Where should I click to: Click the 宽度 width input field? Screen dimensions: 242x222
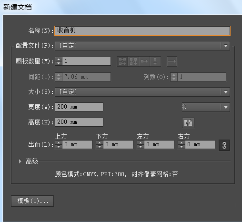[79, 107]
